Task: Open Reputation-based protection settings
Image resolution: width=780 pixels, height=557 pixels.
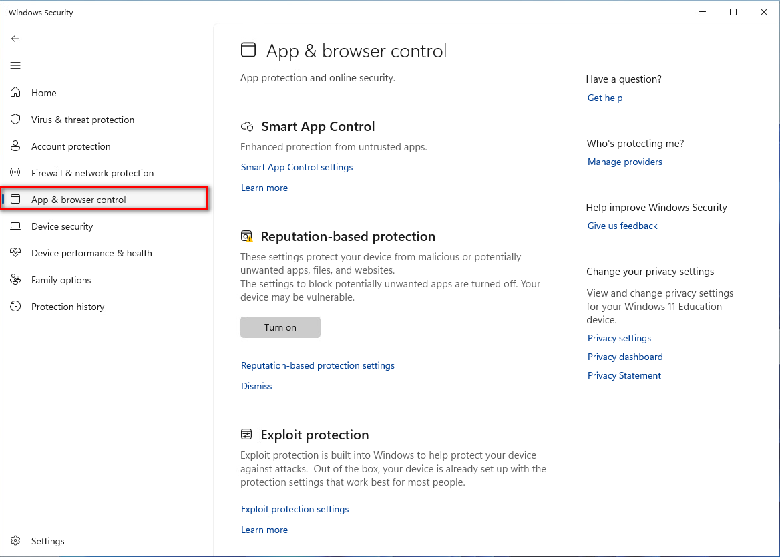Action: pyautogui.click(x=318, y=365)
